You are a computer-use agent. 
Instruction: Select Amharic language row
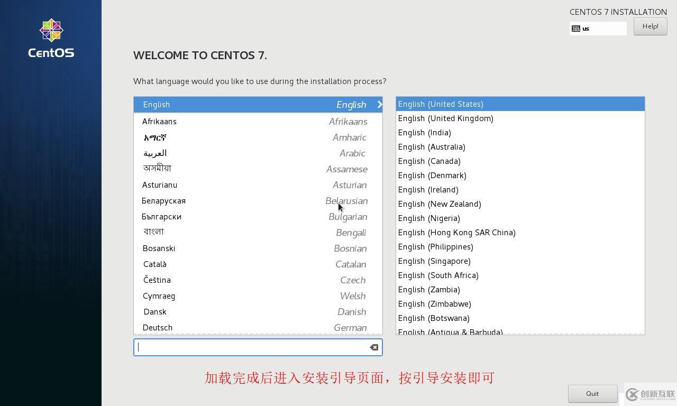point(258,137)
